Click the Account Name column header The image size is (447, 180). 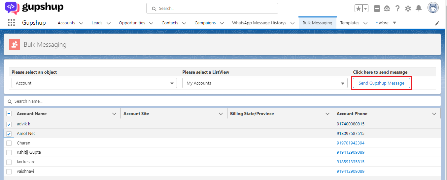(32, 114)
